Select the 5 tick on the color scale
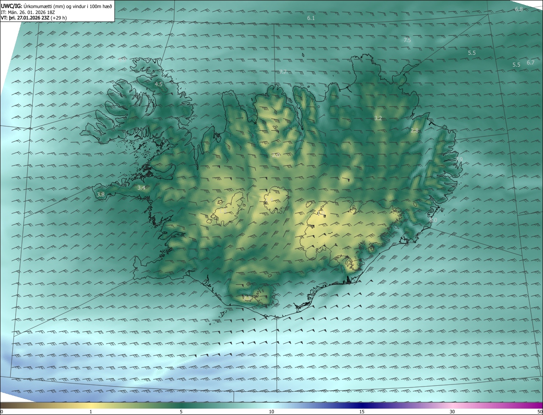Screen dimensions: 543x415 pyautogui.click(x=181, y=412)
